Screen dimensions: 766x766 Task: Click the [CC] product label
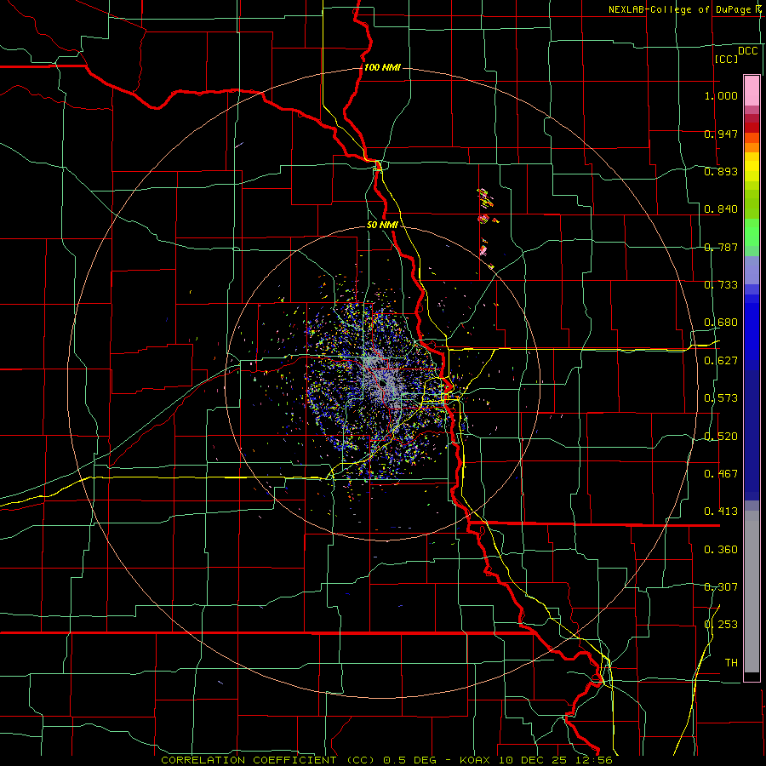pyautogui.click(x=726, y=59)
